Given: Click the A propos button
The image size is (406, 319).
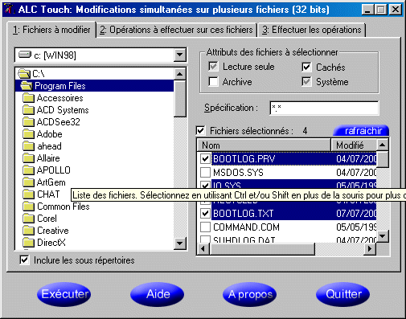Looking at the screenshot, I should coord(250,294).
